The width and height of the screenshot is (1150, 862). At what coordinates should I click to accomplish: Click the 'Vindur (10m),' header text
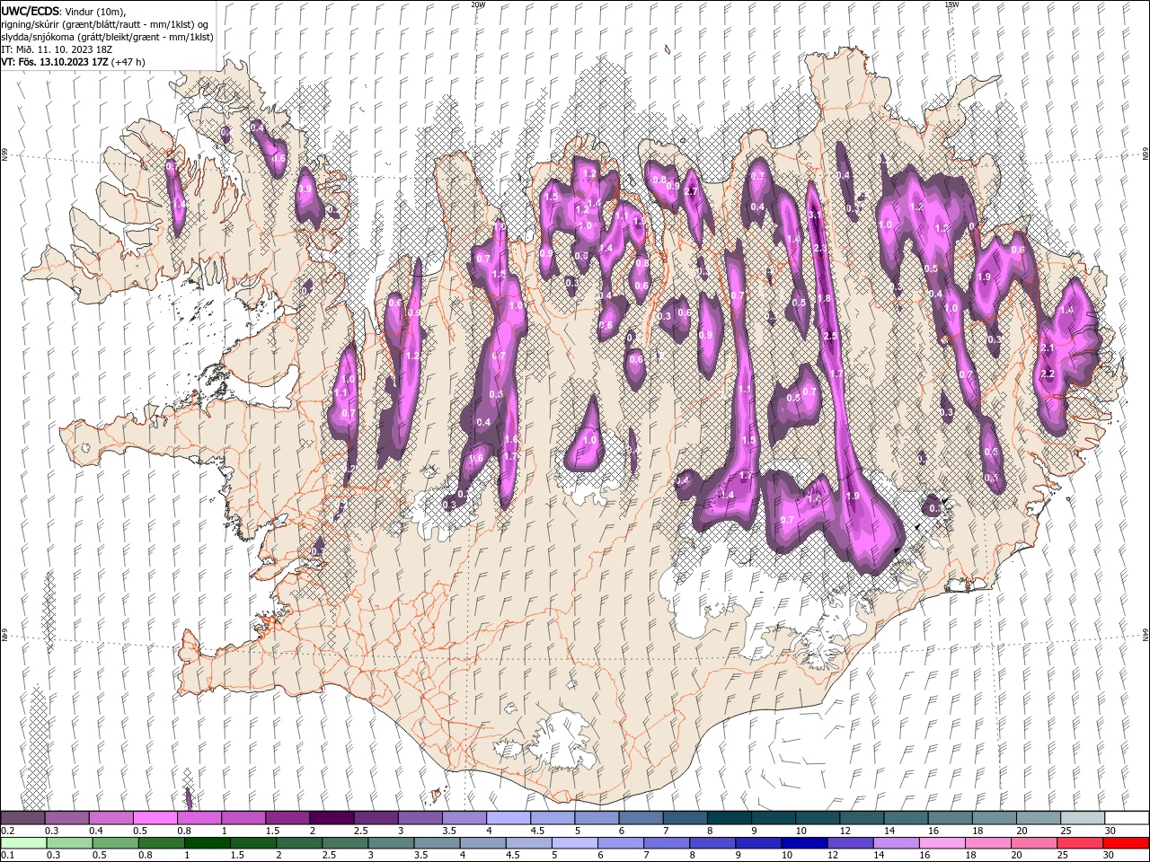pyautogui.click(x=94, y=11)
